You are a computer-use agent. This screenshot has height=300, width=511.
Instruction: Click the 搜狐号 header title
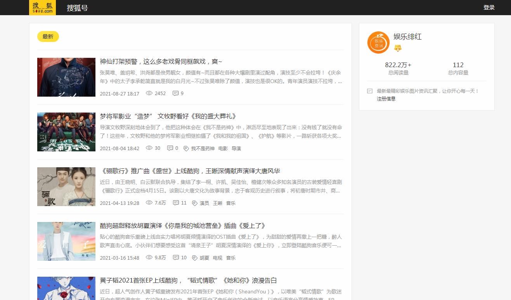coord(77,8)
